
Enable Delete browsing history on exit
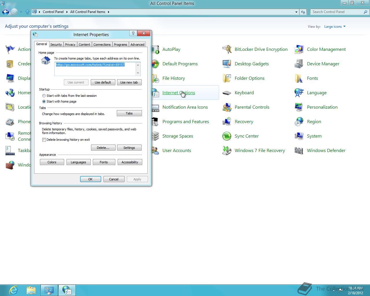pyautogui.click(x=44, y=140)
